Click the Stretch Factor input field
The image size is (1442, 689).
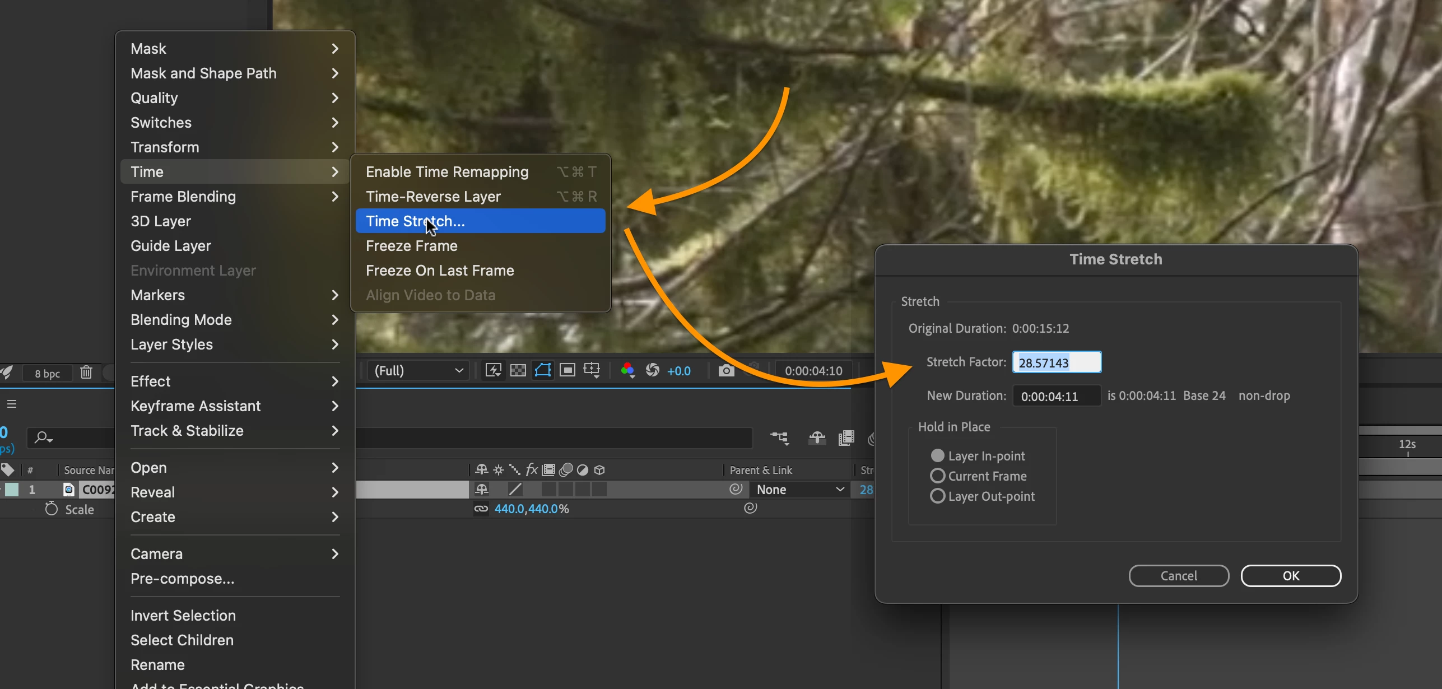coord(1056,362)
